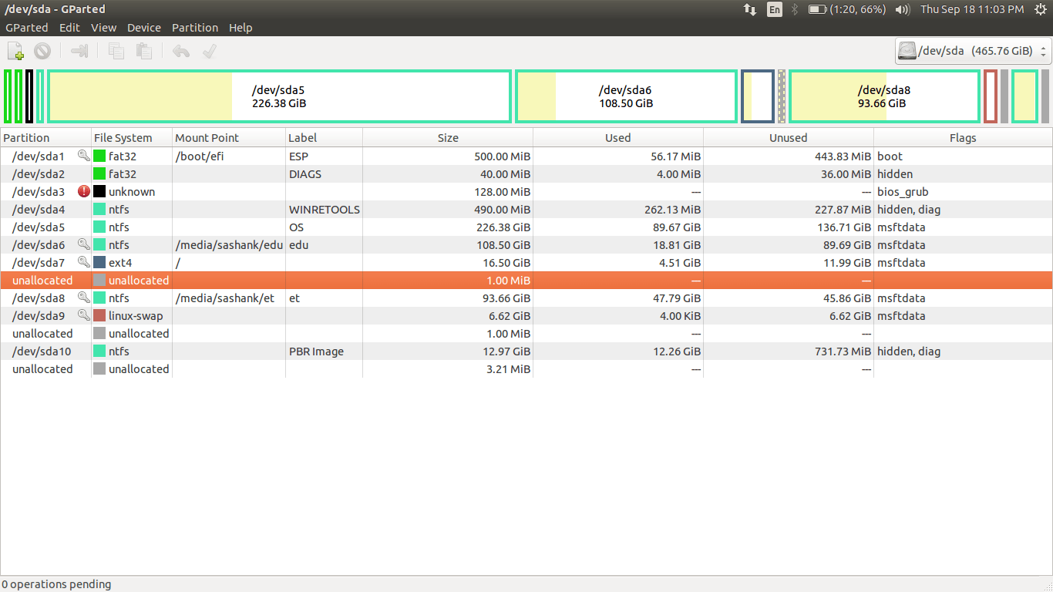Open the sound volume menu in the panel
Viewport: 1053px width, 592px height.
(x=901, y=9)
